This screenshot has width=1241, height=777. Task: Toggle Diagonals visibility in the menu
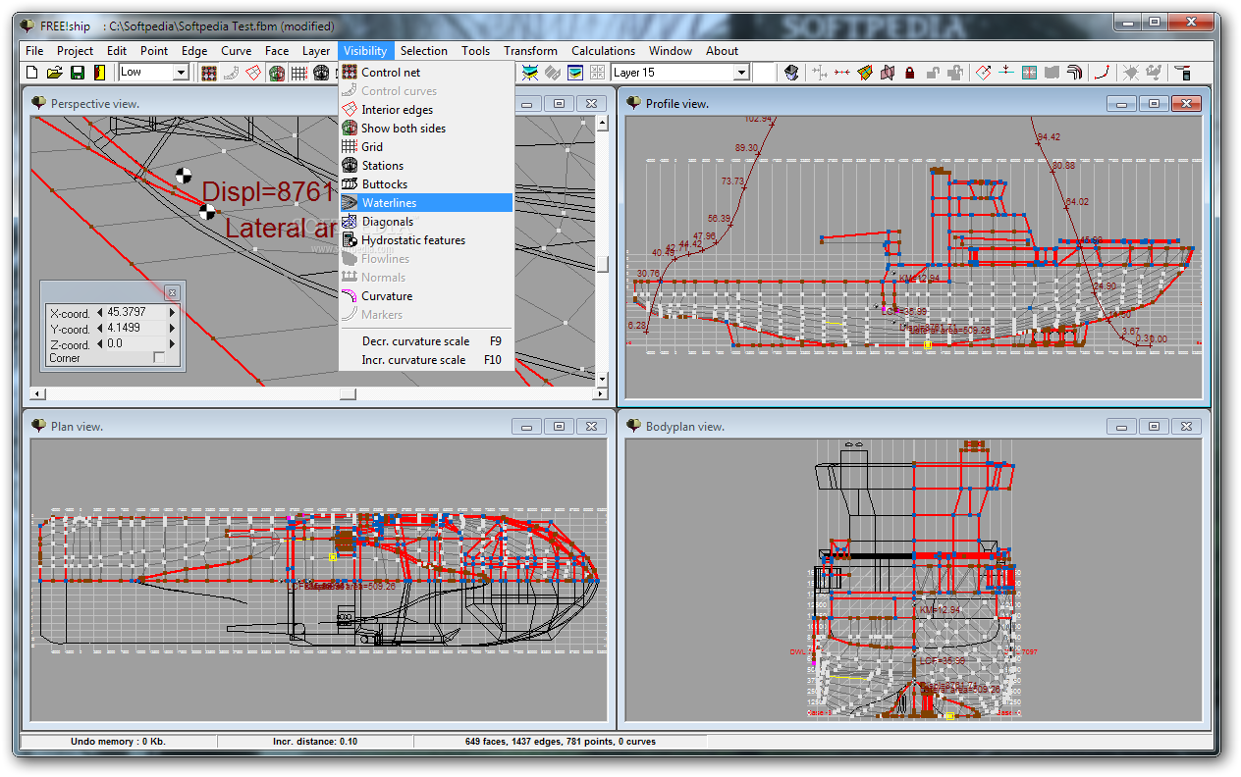tap(425, 222)
